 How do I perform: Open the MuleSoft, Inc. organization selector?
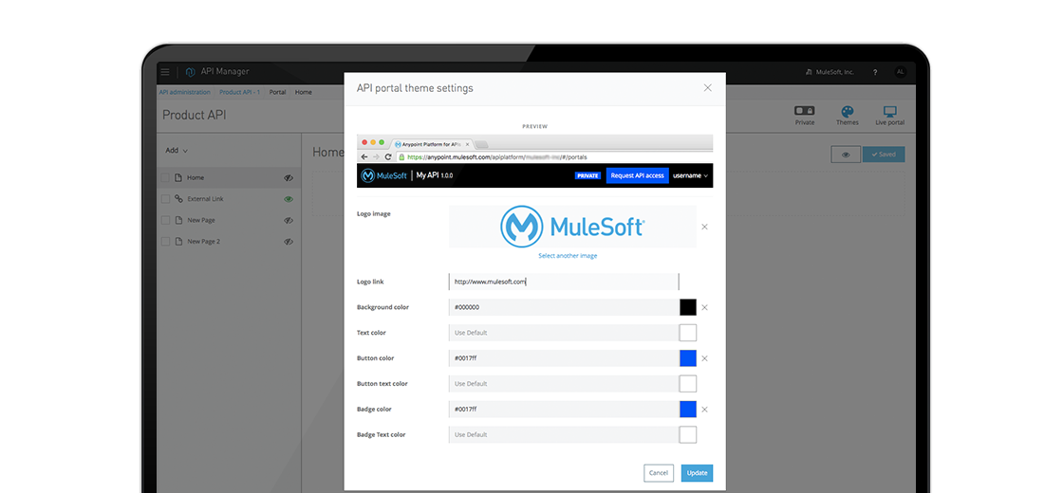[x=828, y=72]
